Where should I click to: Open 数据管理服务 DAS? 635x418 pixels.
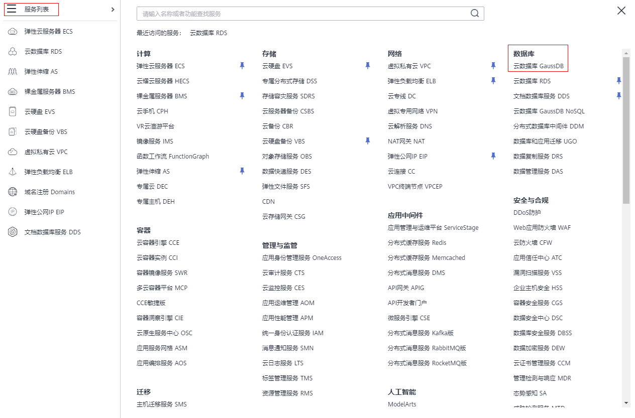click(538, 171)
